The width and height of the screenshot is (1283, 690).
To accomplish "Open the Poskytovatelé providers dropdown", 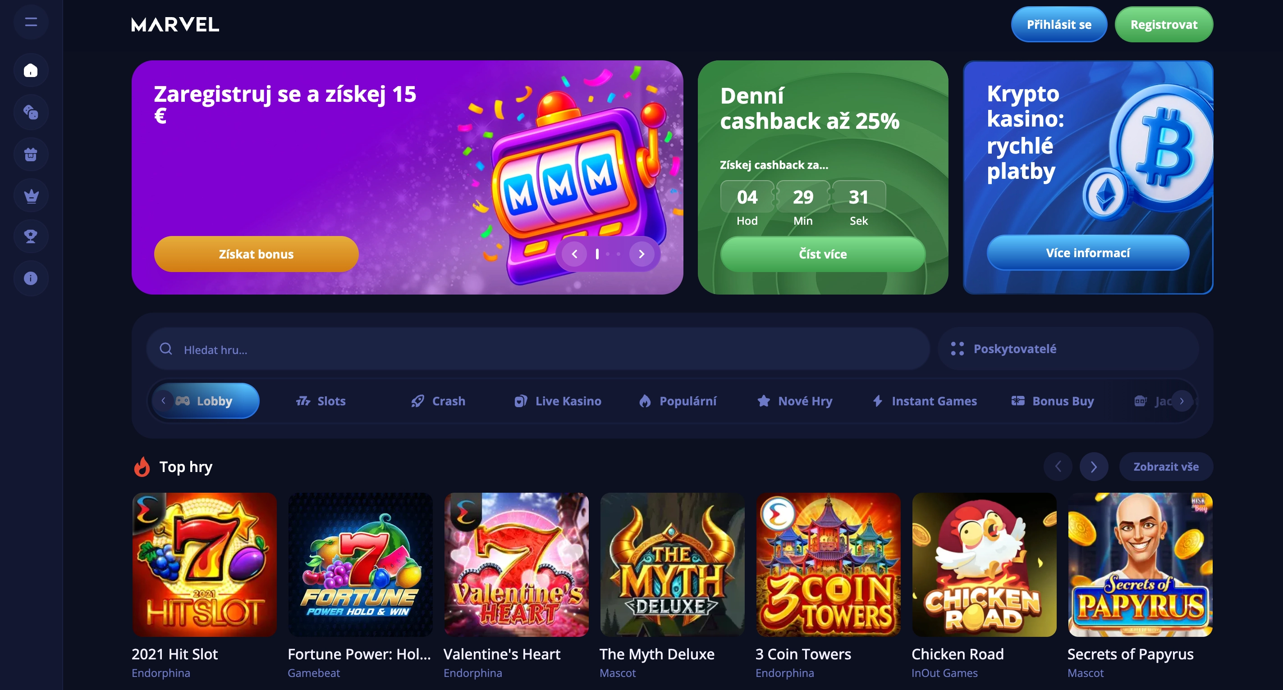I will (1068, 349).
